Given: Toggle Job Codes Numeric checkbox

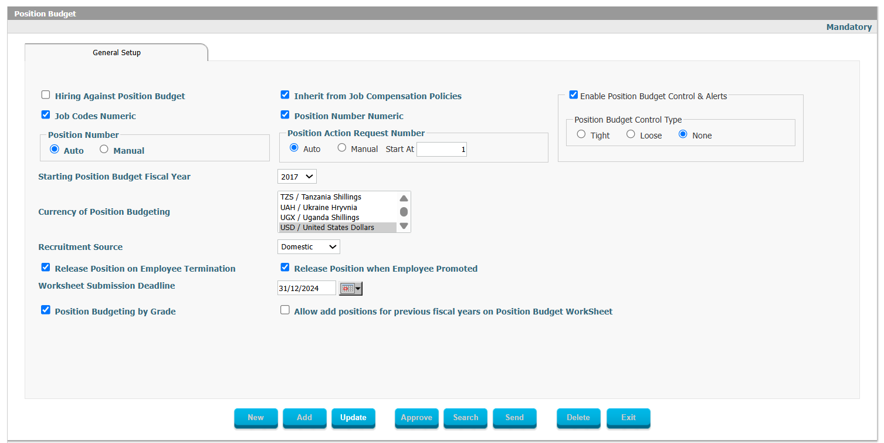Looking at the screenshot, I should click(46, 115).
